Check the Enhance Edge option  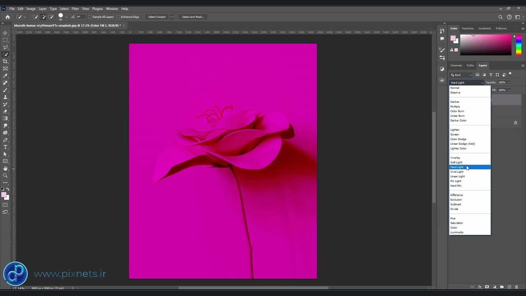(x=118, y=17)
